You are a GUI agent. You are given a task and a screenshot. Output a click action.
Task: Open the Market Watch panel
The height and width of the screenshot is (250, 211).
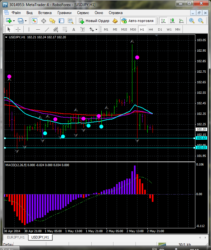(x=35, y=21)
